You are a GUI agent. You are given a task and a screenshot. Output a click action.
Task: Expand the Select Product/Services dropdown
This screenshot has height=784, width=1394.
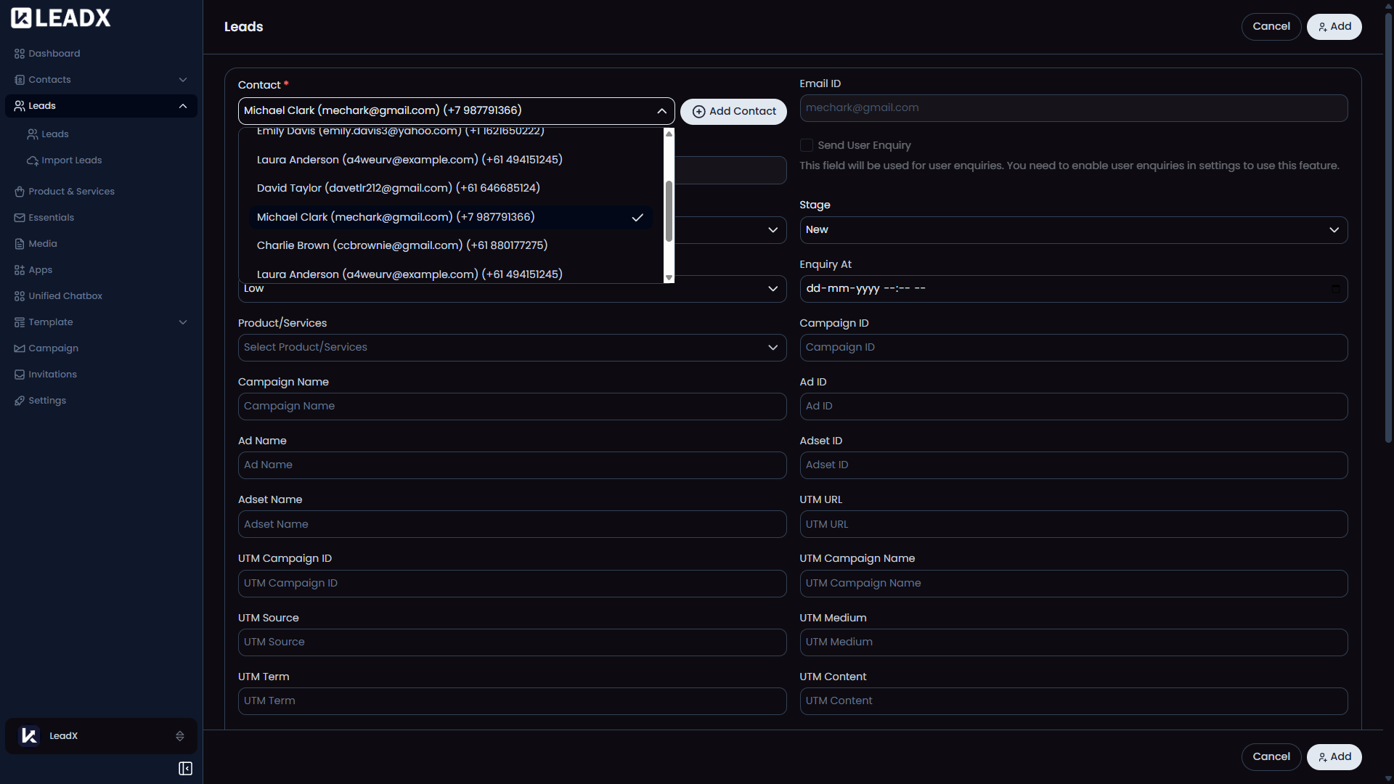512,348
